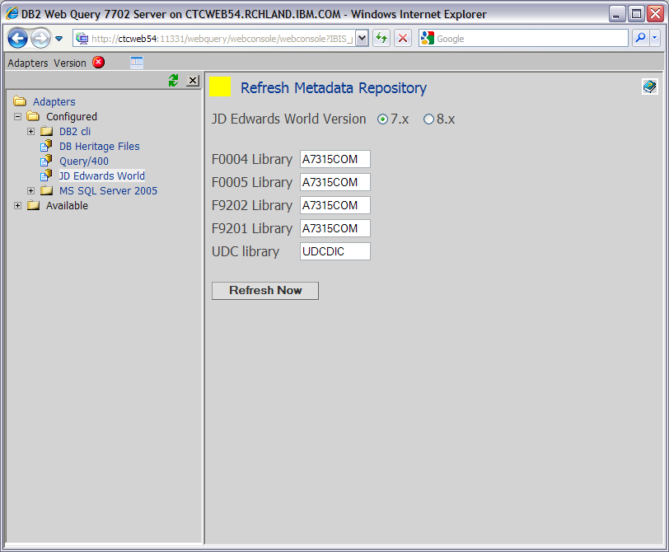Image resolution: width=669 pixels, height=552 pixels.
Task: Click the blue window layout icon
Action: 137,63
